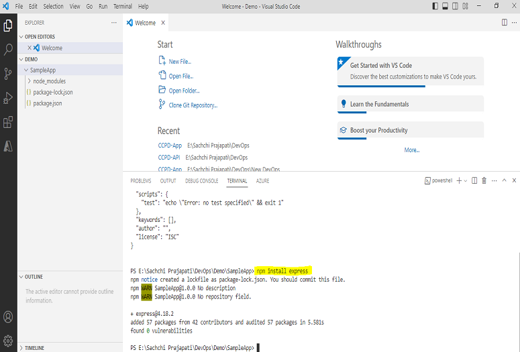Viewport: 520px width, 352px height.
Task: Collapse the Outline section
Action: [x=21, y=277]
